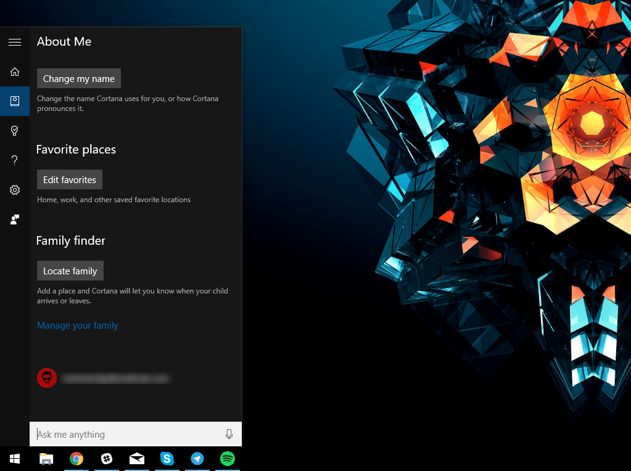Open Cortana Notebook icon
Viewport: 631px width, 471px height.
[x=15, y=101]
